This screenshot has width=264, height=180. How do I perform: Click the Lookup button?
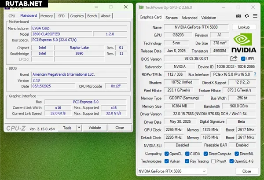[244, 27]
